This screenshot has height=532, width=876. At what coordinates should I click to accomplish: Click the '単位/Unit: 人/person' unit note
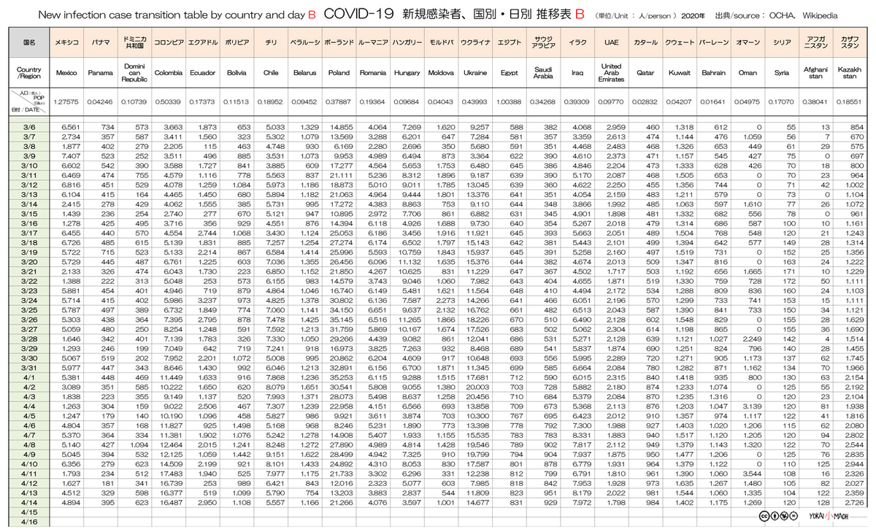637,15
